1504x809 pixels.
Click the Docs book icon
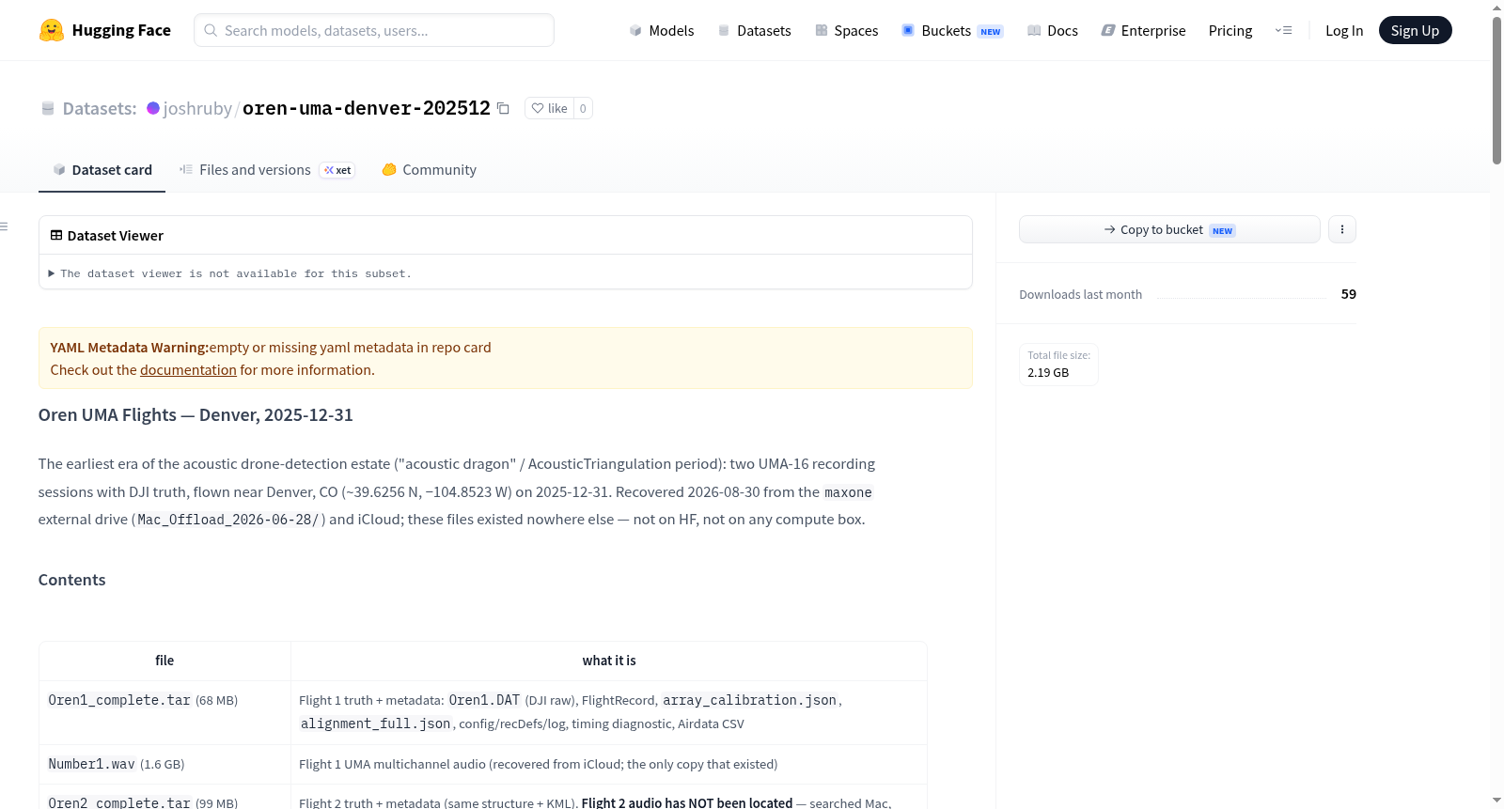(1034, 30)
